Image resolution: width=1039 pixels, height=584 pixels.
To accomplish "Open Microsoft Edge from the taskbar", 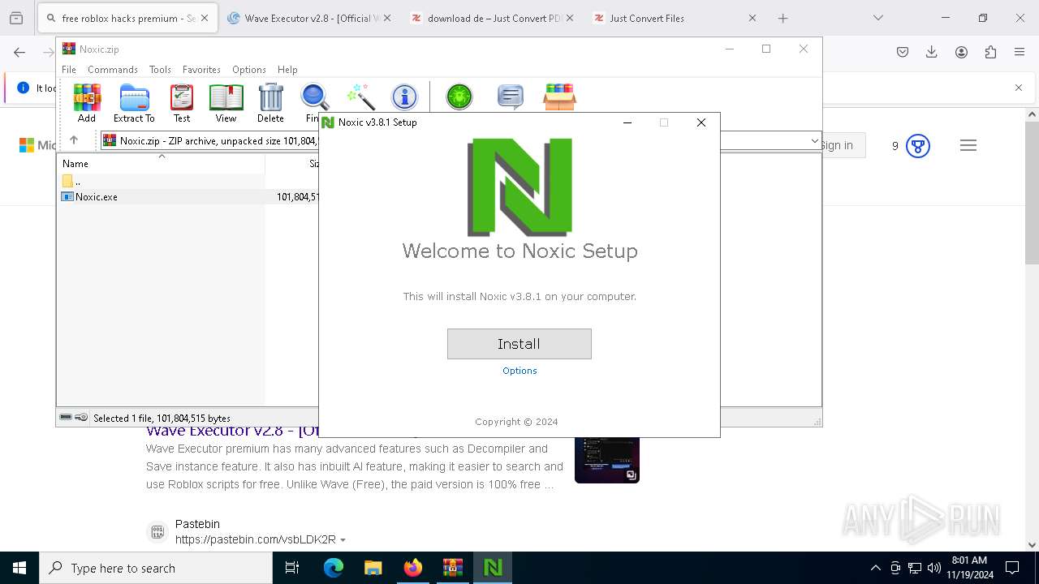I will coord(334,568).
